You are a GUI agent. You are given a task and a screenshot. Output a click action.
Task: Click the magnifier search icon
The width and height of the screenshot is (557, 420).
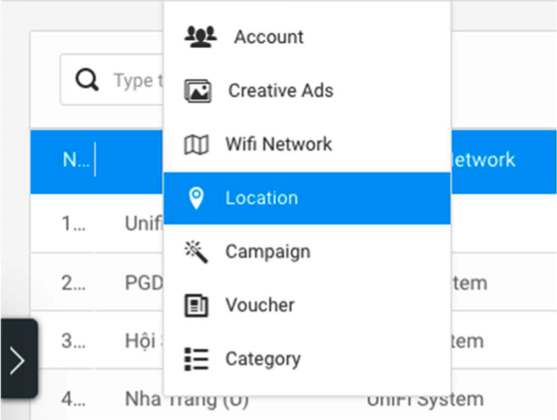(x=87, y=80)
